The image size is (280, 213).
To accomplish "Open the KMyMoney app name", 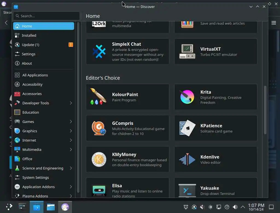I will click(x=124, y=154).
